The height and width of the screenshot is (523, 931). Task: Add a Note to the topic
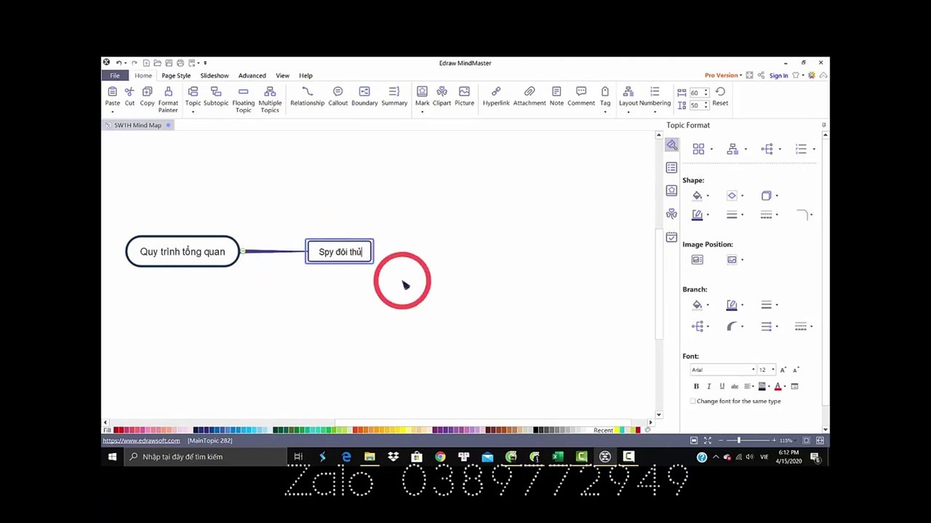556,96
